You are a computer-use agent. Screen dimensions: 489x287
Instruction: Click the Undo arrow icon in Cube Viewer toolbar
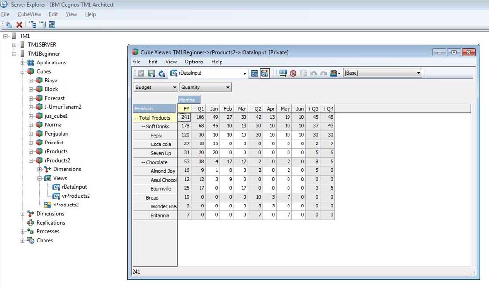pyautogui.click(x=313, y=73)
